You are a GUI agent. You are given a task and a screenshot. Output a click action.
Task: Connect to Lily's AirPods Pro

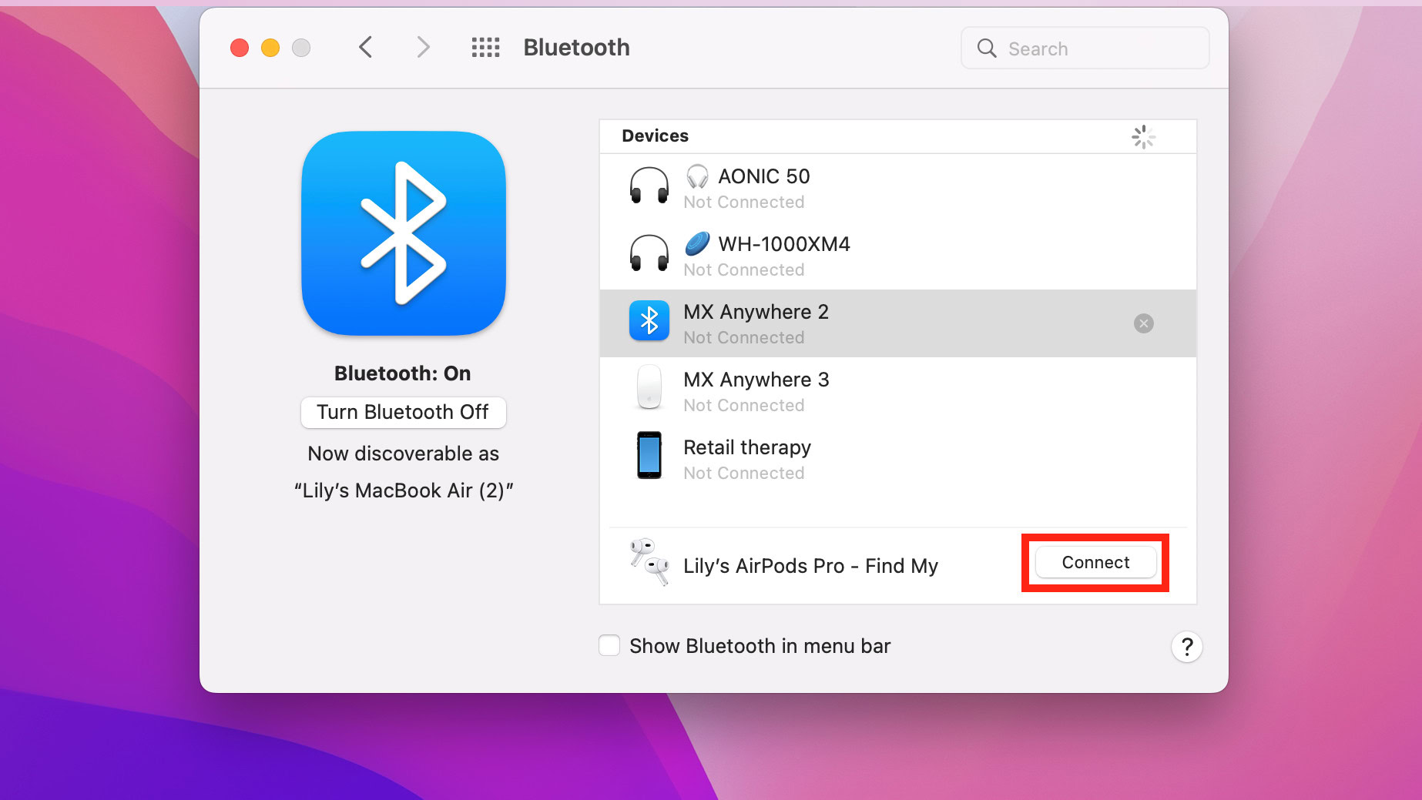point(1095,562)
